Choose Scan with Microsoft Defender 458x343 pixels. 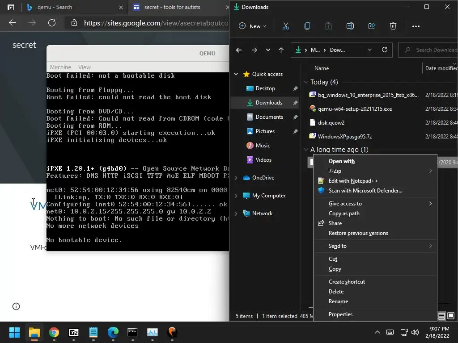point(375,190)
